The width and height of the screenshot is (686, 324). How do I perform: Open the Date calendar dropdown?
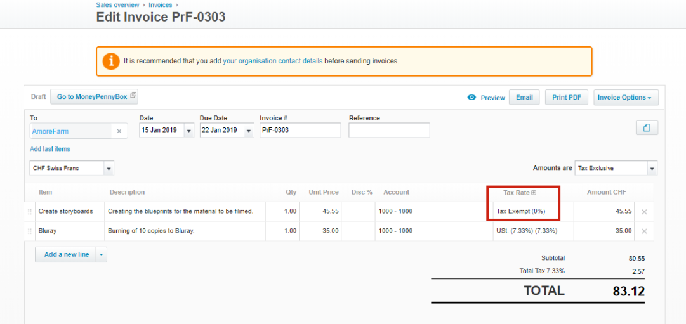click(x=189, y=131)
